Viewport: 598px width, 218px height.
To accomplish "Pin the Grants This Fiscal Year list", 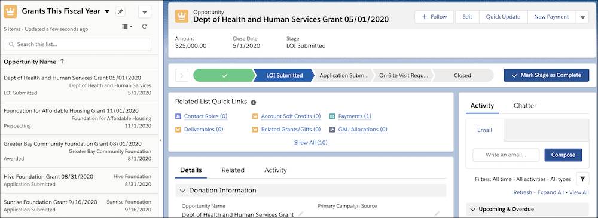I will (120, 12).
